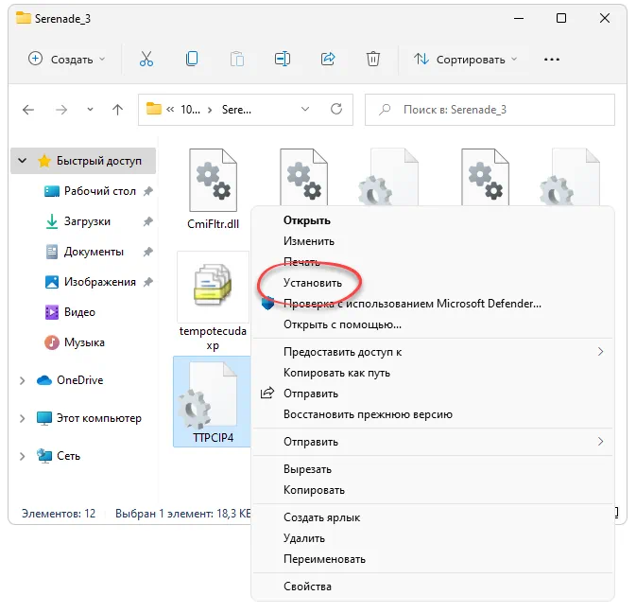636x613 pixels.
Task: Click the search field Поиск в: Serenade_3
Action: point(490,110)
